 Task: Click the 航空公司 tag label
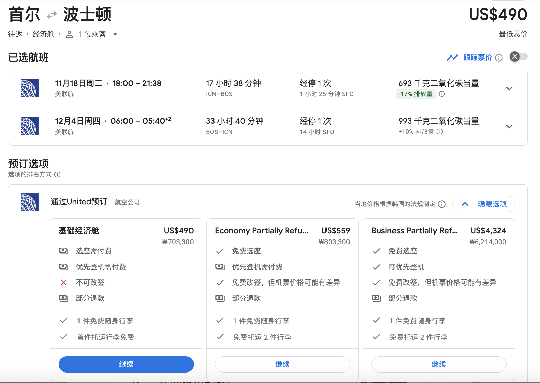click(x=127, y=202)
